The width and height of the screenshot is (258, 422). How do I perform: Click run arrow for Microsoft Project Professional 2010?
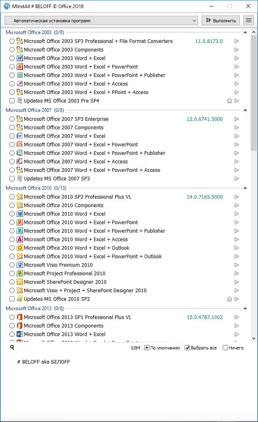click(x=237, y=274)
